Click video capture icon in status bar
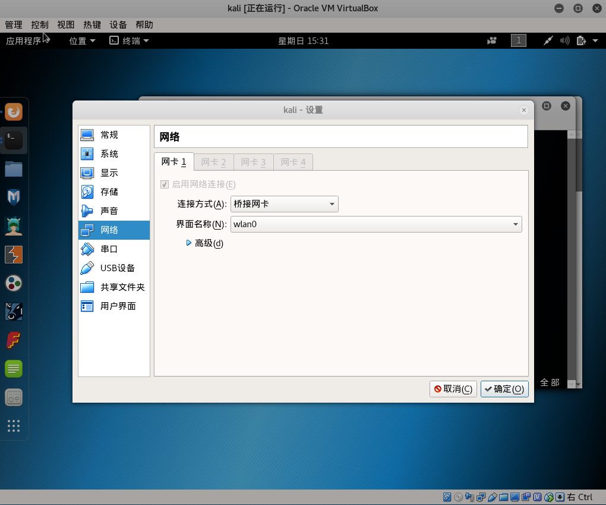 click(526, 497)
